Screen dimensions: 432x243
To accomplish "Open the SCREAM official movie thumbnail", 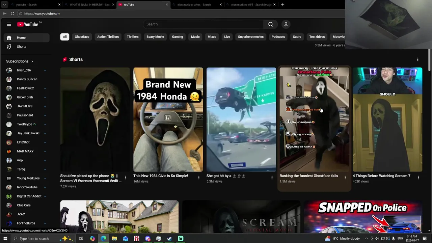I will point(241,217).
